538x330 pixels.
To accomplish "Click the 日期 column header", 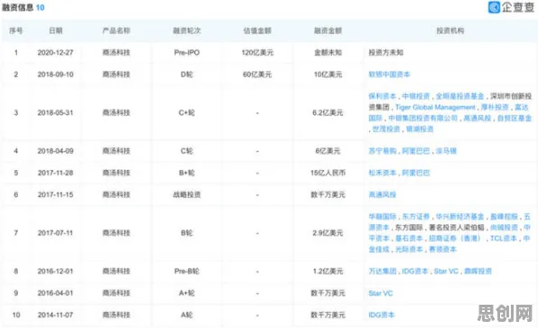I will pyautogui.click(x=56, y=31).
